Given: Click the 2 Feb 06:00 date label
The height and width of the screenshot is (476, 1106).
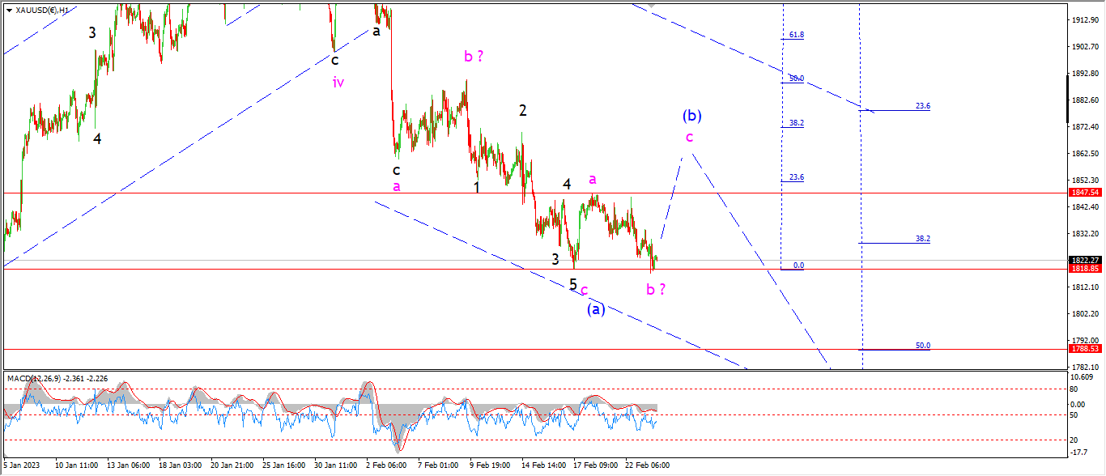Looking at the screenshot, I should (x=385, y=465).
